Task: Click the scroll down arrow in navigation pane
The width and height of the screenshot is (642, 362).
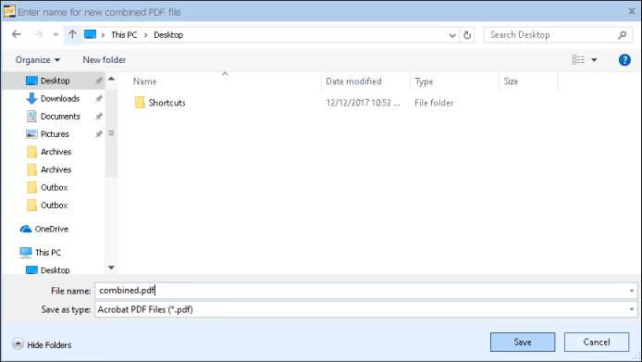Action: [111, 268]
